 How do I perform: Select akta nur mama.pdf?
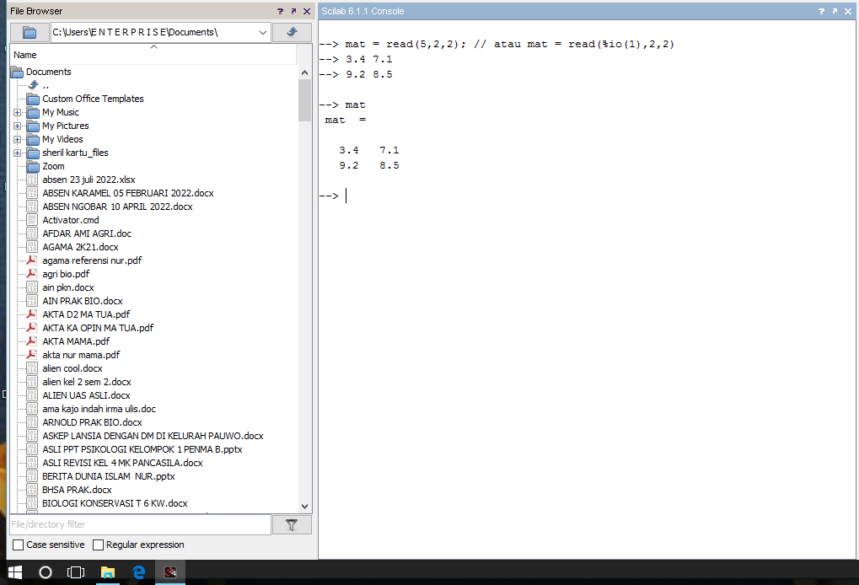tap(81, 355)
